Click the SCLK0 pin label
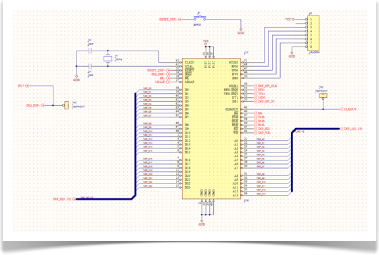The height and width of the screenshot is (255, 379). [x=233, y=63]
